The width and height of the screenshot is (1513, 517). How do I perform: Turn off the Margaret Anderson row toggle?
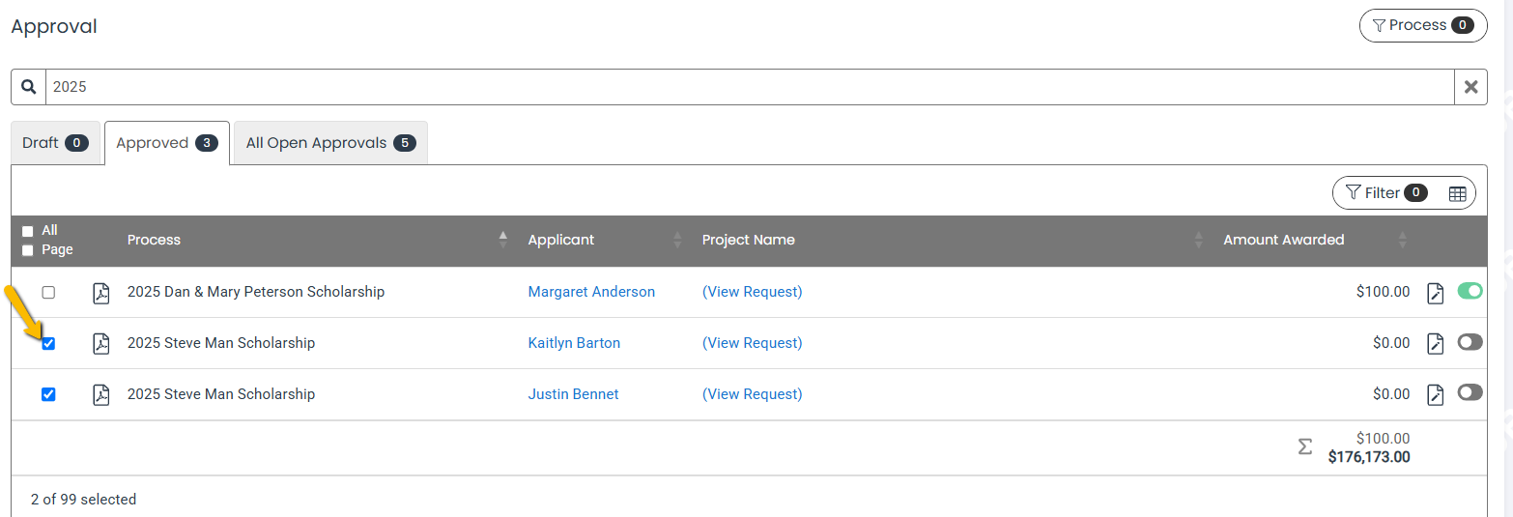[x=1470, y=291]
